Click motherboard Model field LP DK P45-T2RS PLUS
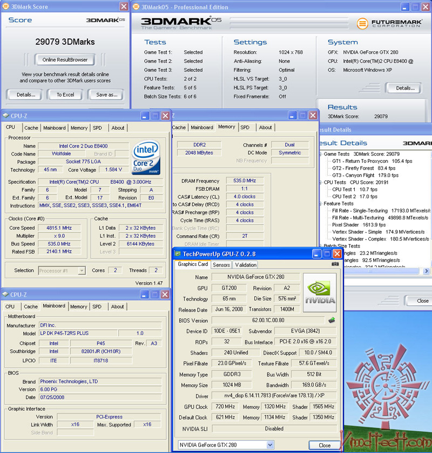 click(x=78, y=333)
